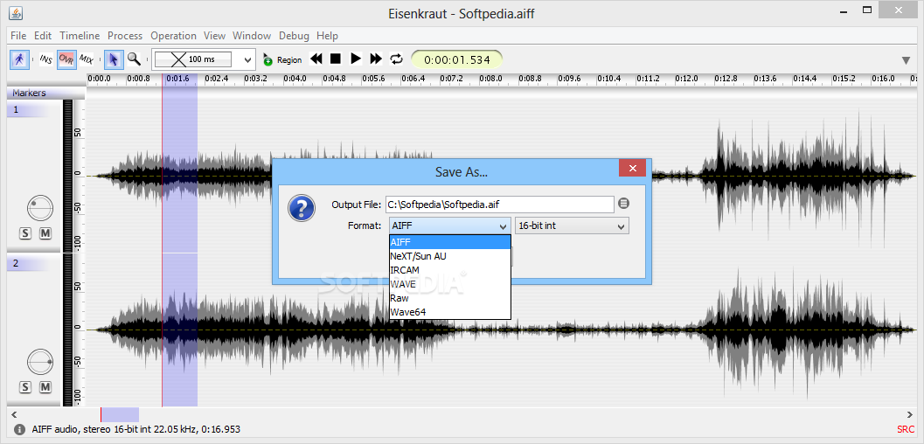Click the info icon in status bar
This screenshot has width=924, height=444.
click(x=19, y=430)
